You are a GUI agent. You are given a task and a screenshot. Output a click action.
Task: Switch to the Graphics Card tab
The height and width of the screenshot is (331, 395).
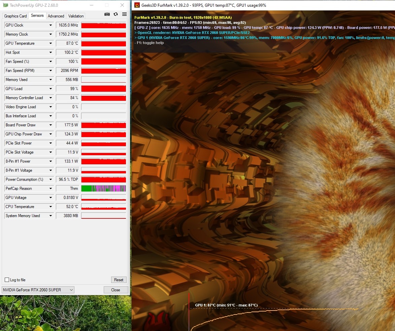coord(15,16)
